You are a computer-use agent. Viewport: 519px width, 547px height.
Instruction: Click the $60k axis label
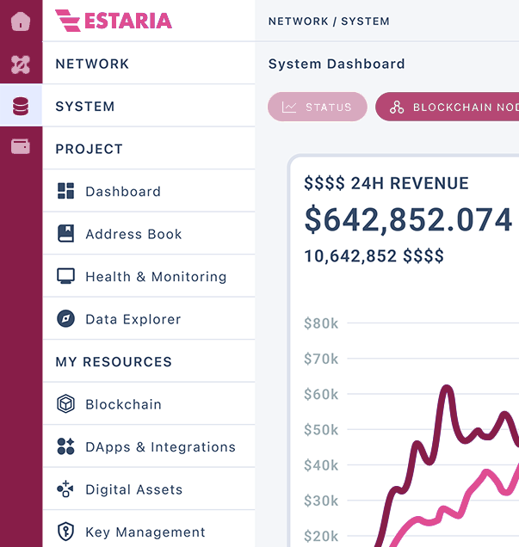click(321, 395)
